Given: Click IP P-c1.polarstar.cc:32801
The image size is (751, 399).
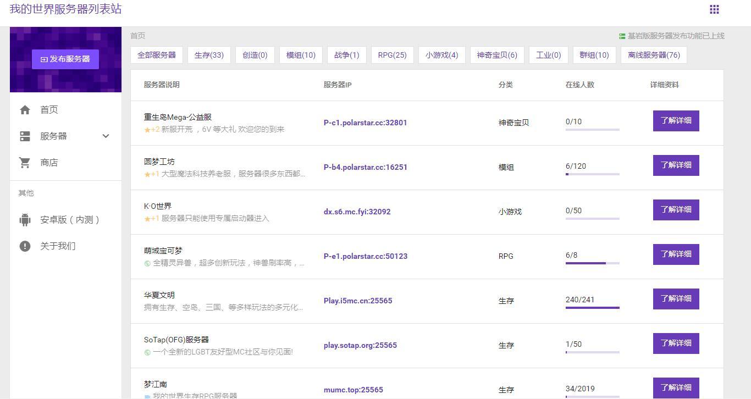Looking at the screenshot, I should click(366, 123).
